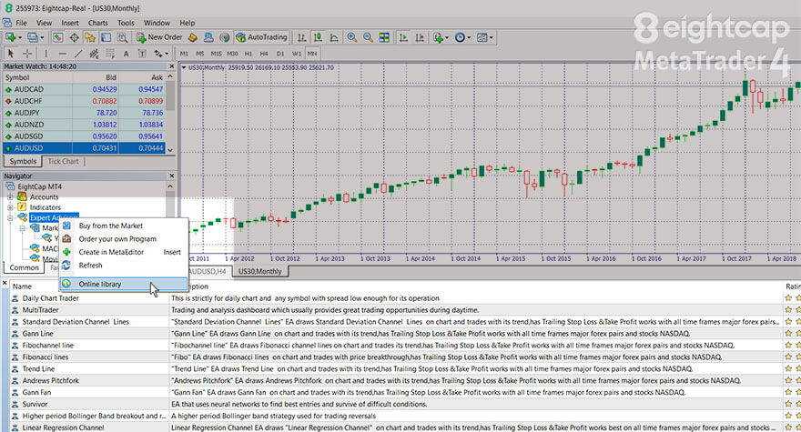Image resolution: width=801 pixels, height=432 pixels.
Task: Switch timeframe to H4
Action: (264, 53)
